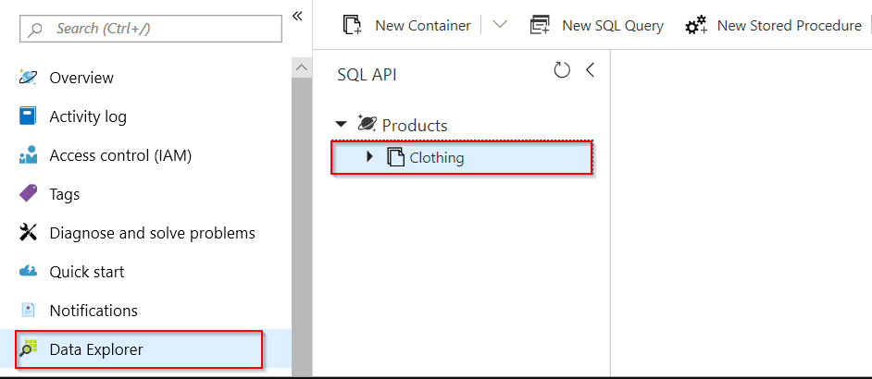Image resolution: width=872 pixels, height=379 pixels.
Task: Click the Quick start cloud icon
Action: pos(28,272)
